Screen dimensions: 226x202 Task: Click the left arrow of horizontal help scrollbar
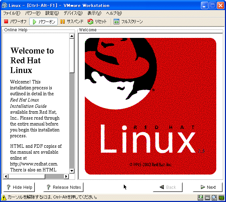click(6, 176)
